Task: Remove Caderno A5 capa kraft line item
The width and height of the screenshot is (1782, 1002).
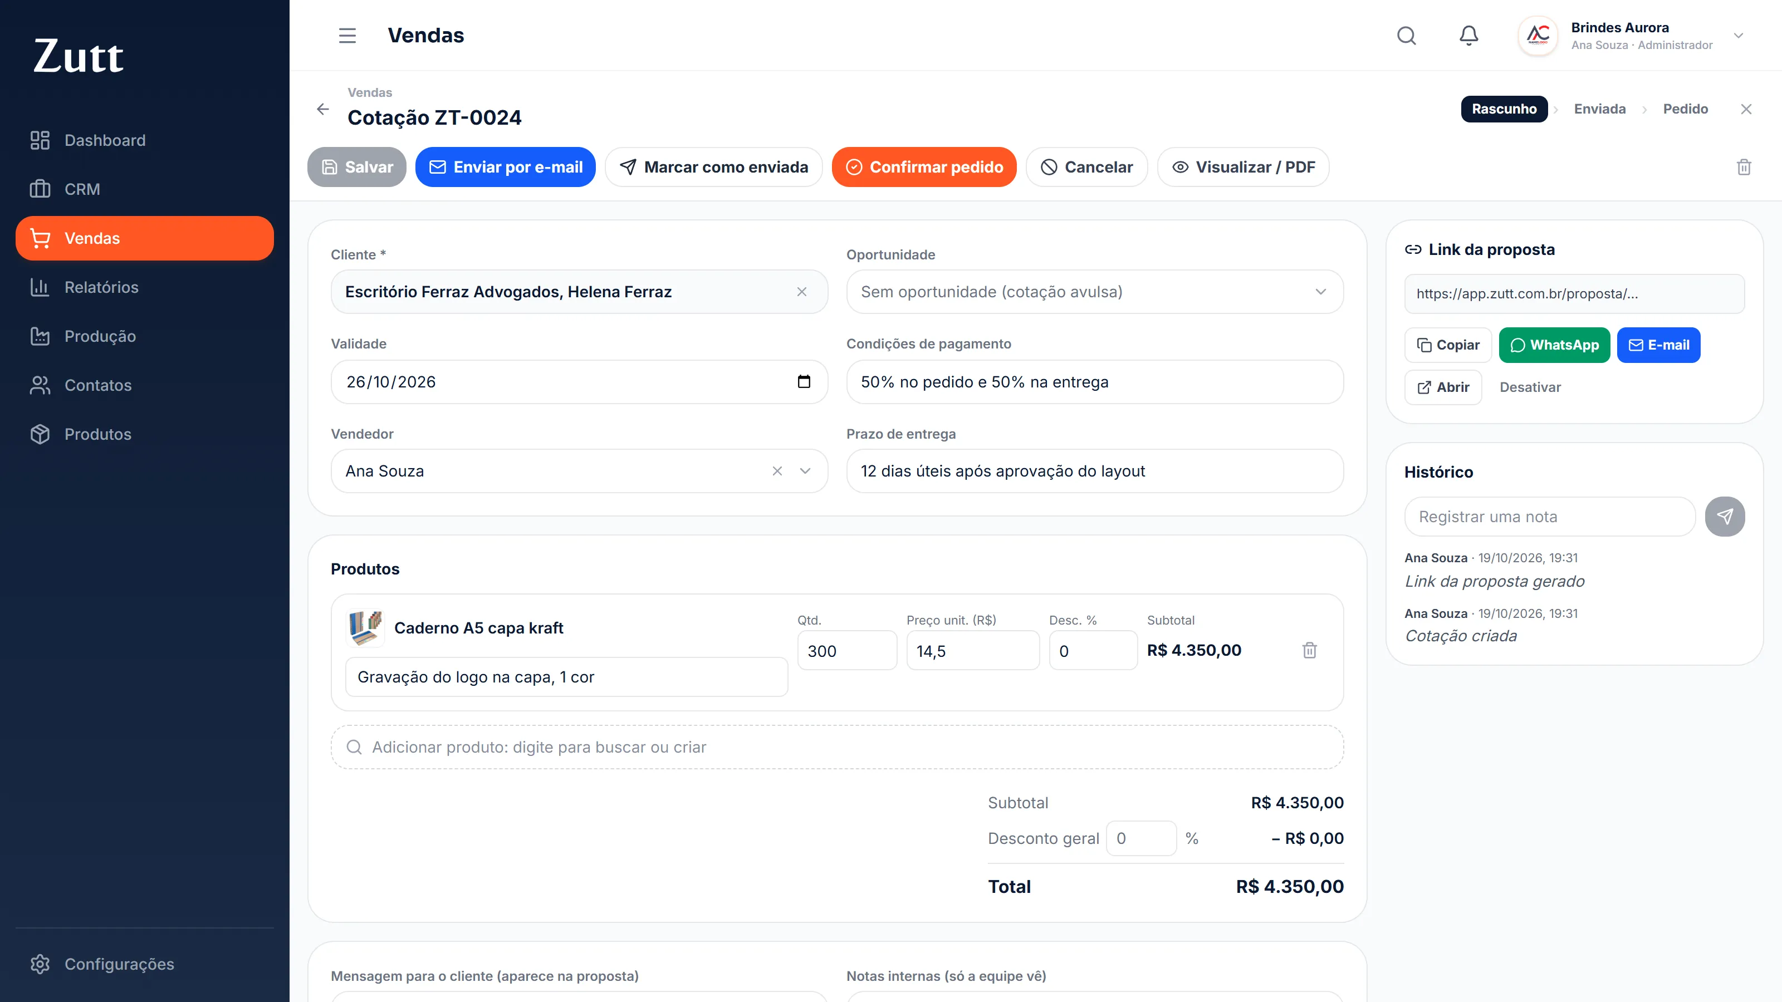Action: coord(1310,650)
